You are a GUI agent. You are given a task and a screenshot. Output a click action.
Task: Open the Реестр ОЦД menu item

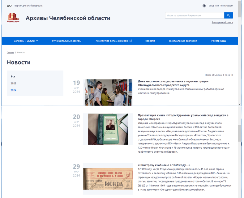(x=218, y=41)
